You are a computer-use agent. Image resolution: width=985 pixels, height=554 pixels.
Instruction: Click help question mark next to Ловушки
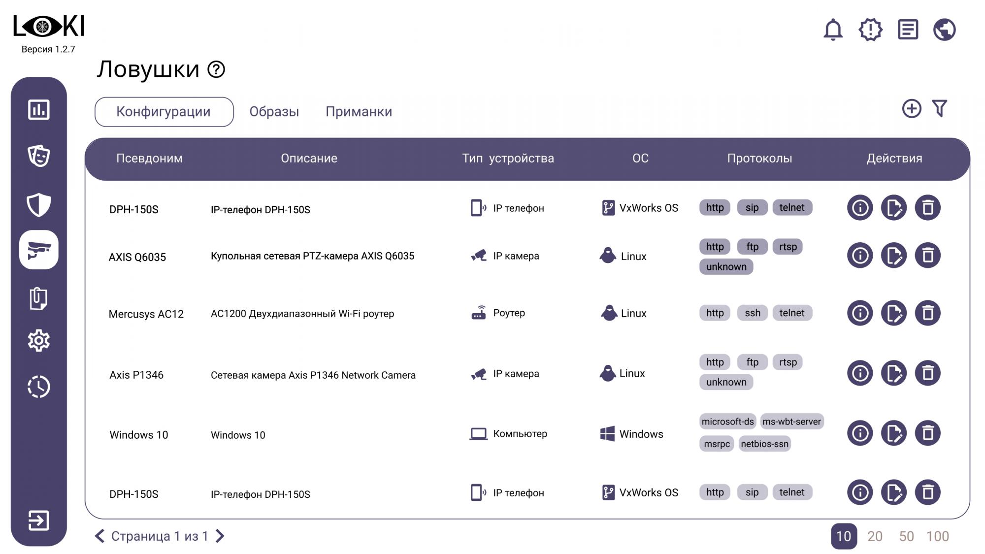[216, 69]
